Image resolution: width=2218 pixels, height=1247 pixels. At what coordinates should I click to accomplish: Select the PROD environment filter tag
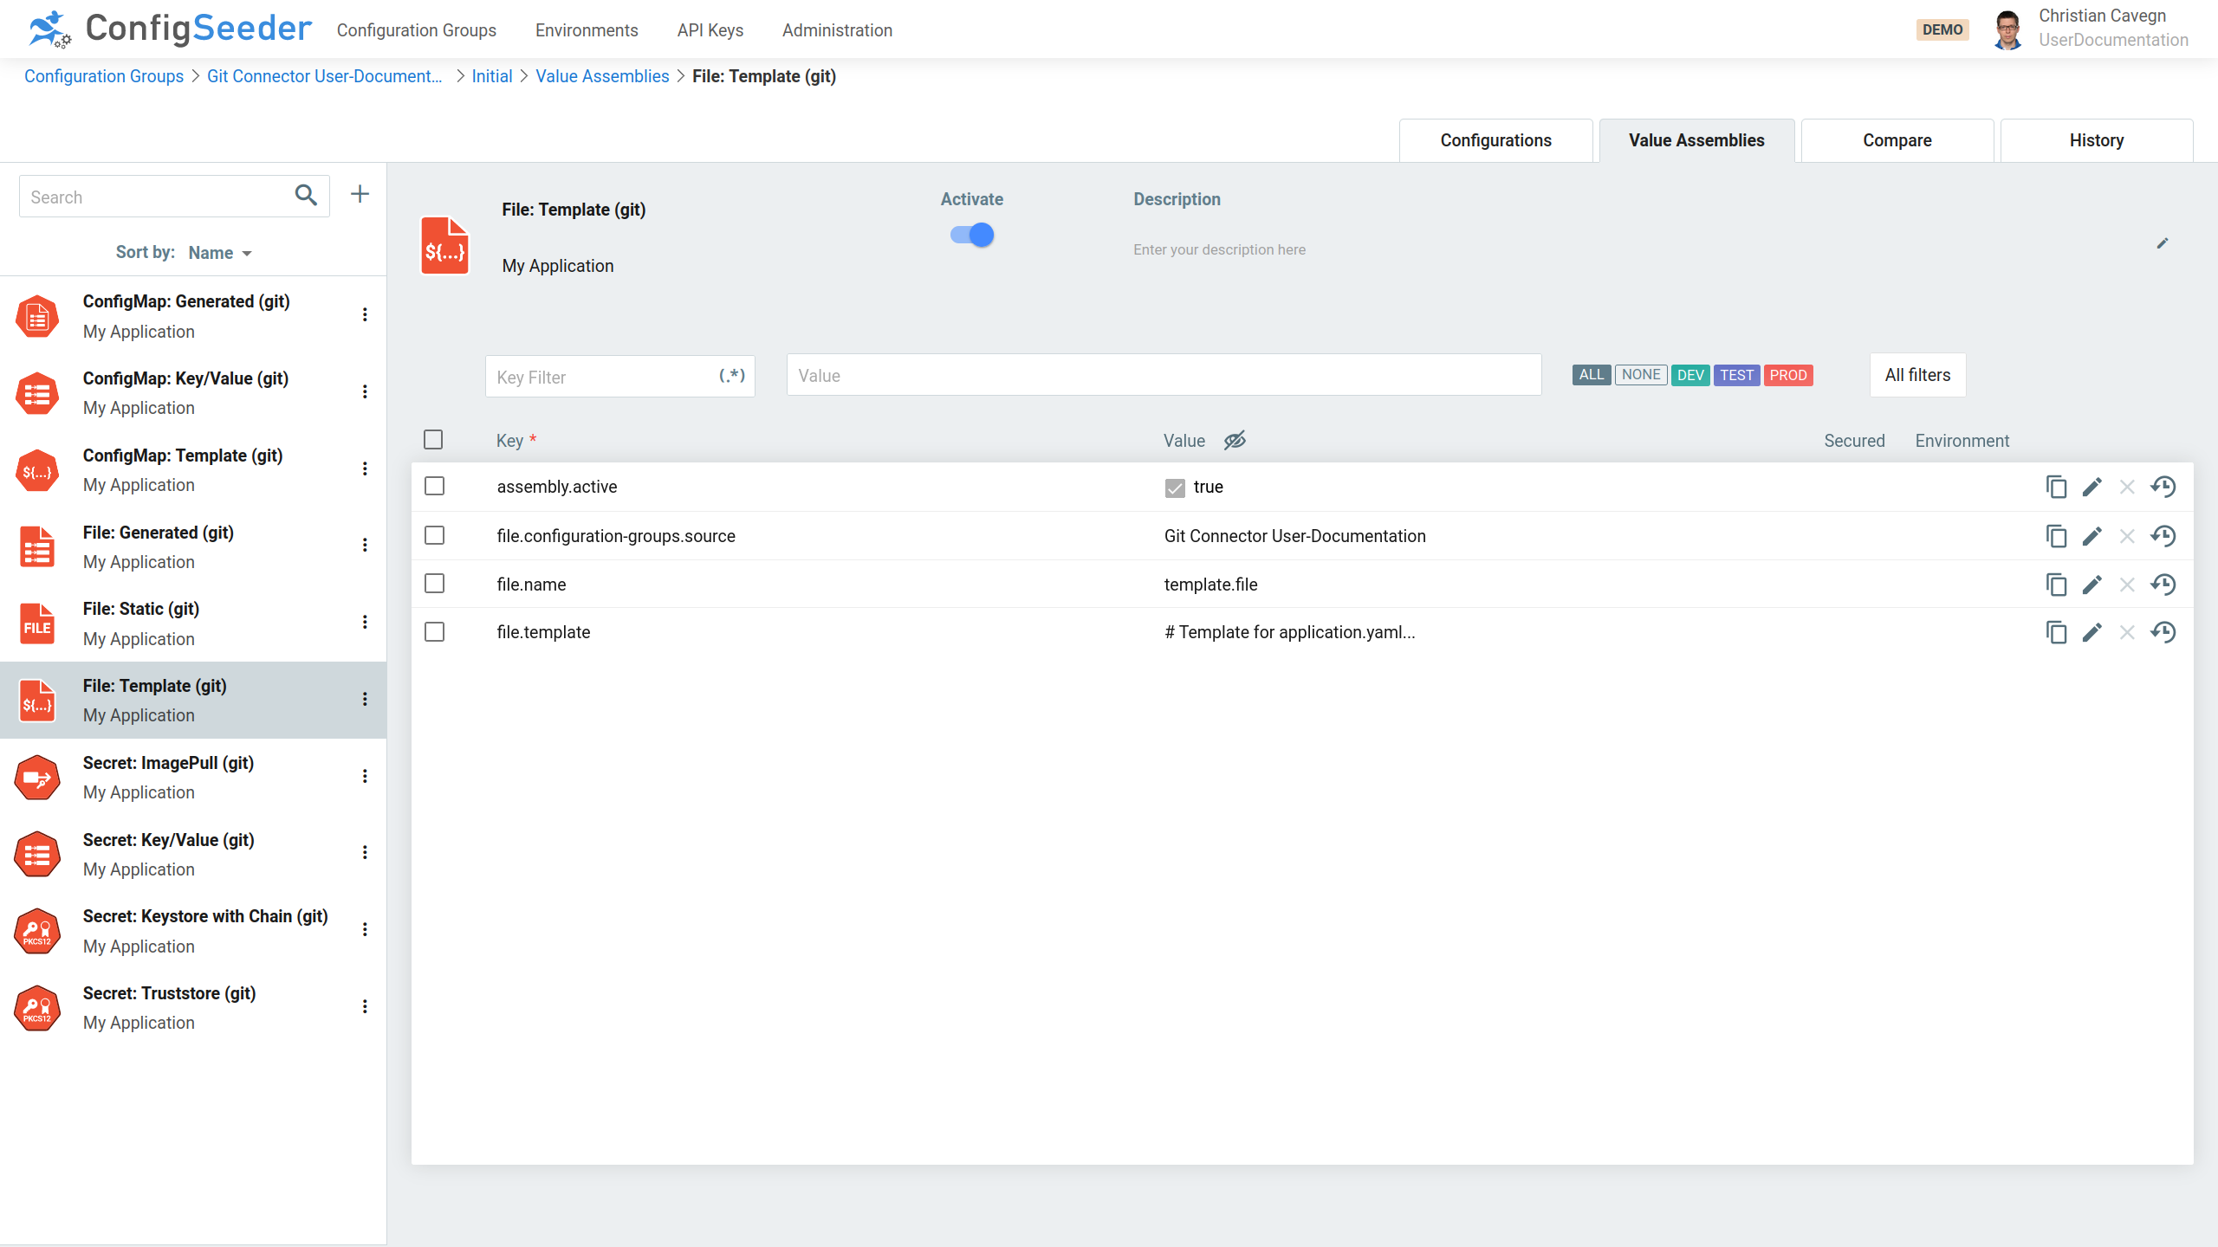(x=1787, y=375)
